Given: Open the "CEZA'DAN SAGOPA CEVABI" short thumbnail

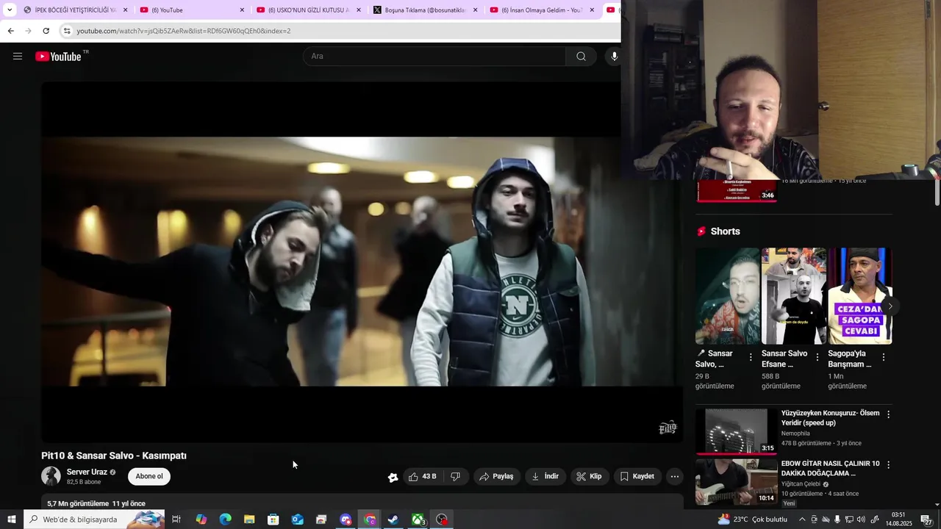Looking at the screenshot, I should coord(859,296).
